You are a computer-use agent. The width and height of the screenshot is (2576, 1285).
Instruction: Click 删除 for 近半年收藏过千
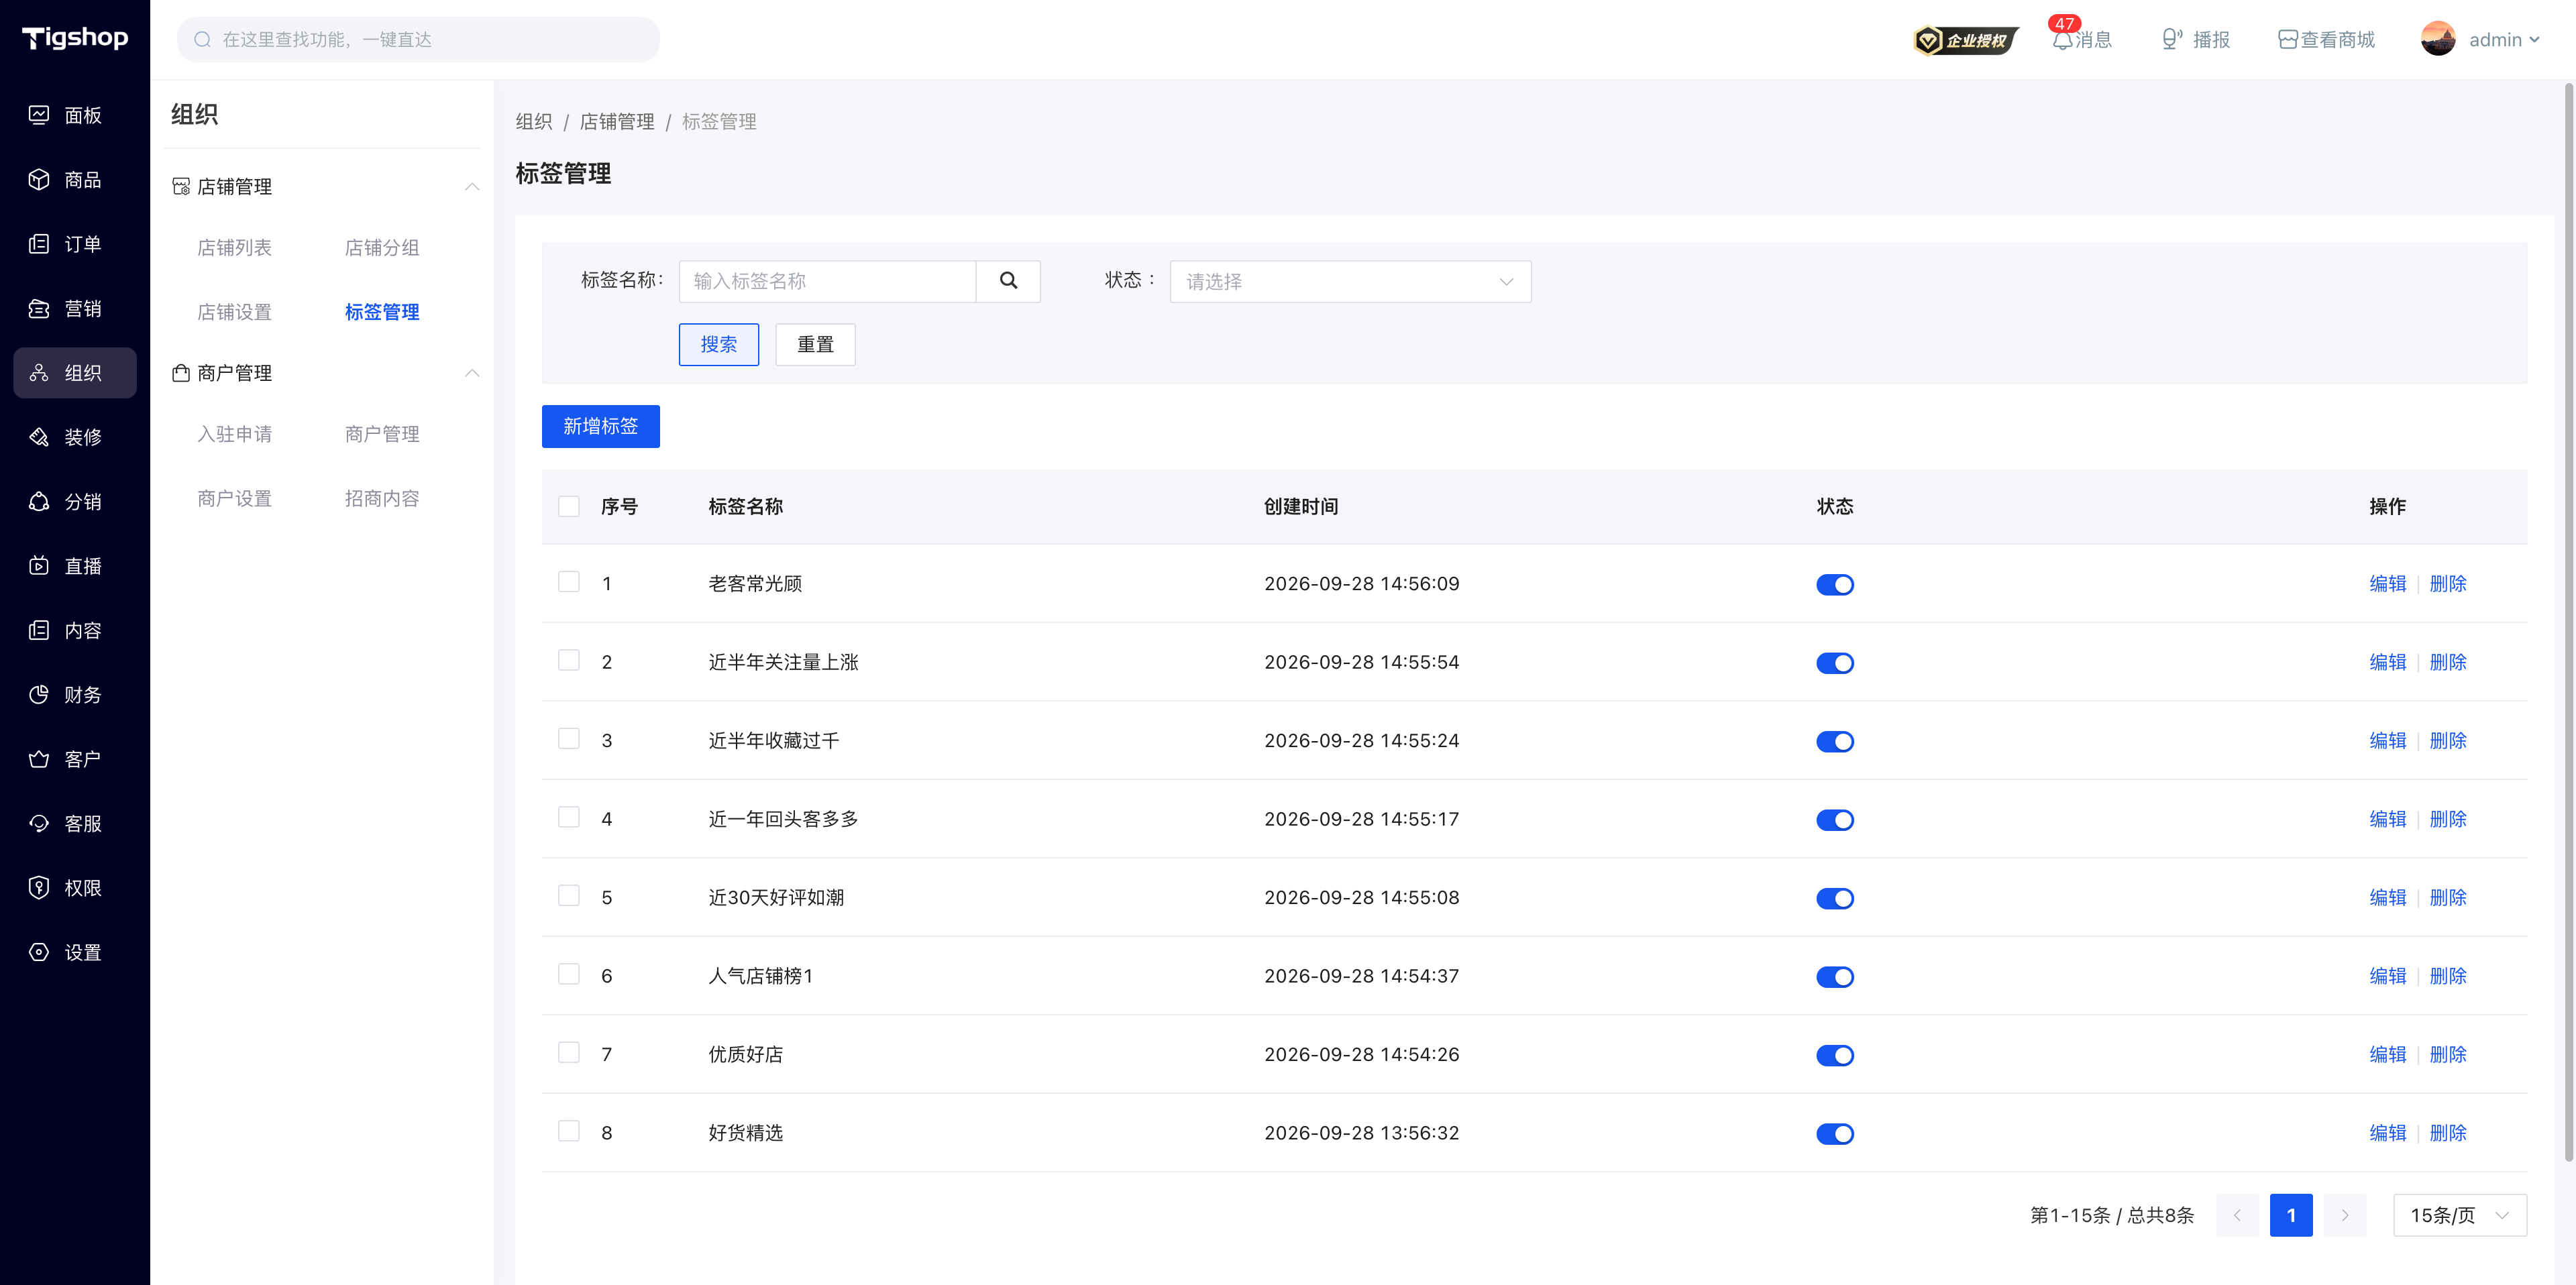click(2448, 741)
